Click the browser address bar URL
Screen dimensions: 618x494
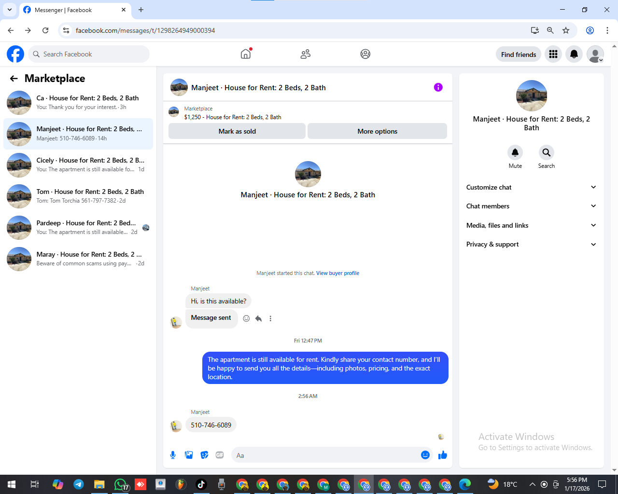(x=145, y=30)
